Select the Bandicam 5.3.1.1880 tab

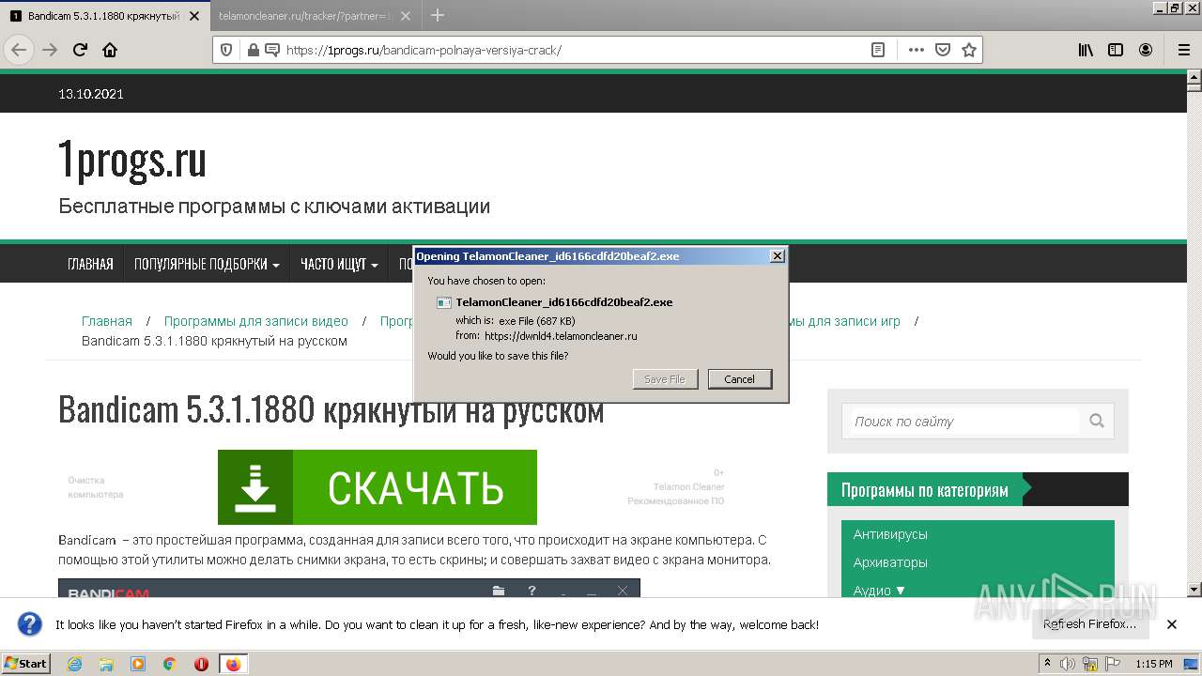tap(103, 16)
